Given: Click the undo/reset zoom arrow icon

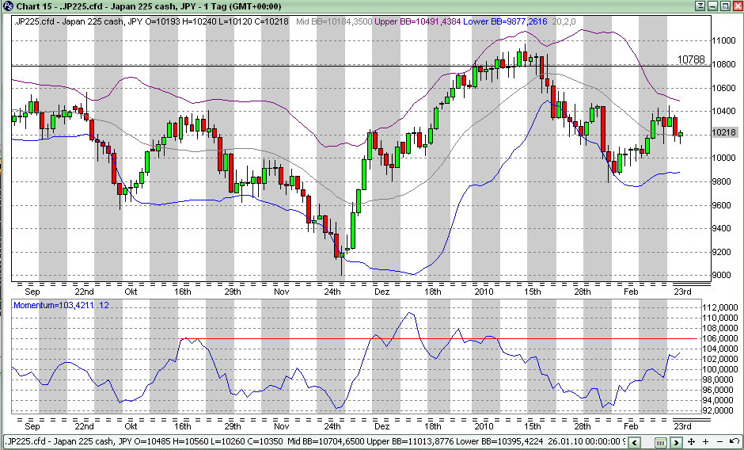Looking at the screenshot, I should [x=734, y=442].
